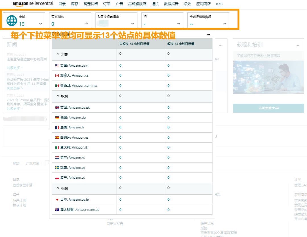Open the 目录 menu
This screenshot has width=307, height=237.
(x=62, y=4)
